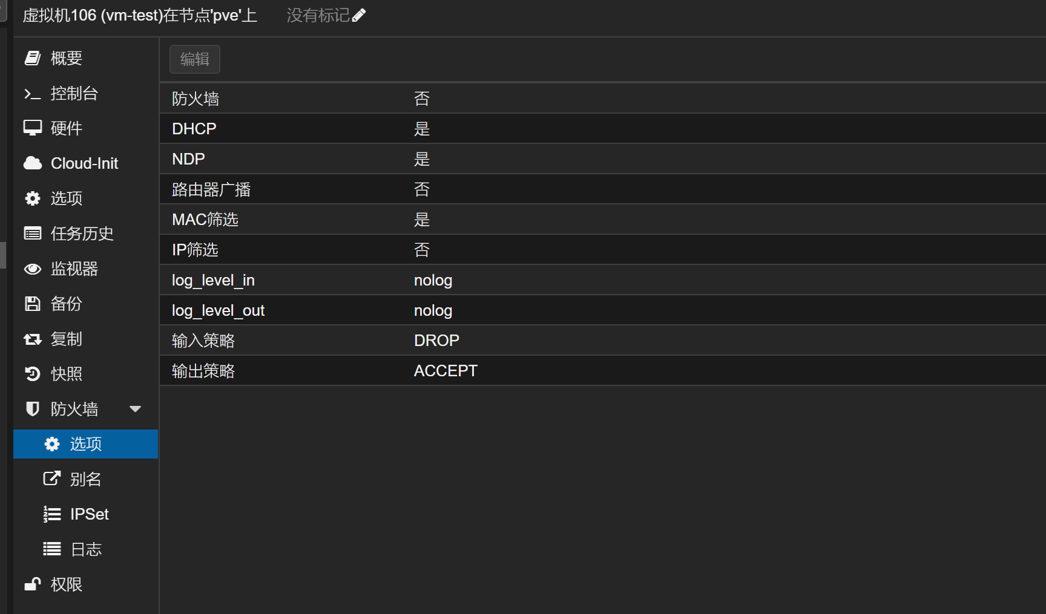The width and height of the screenshot is (1046, 614).
Task: Select the log_level_out row
Action: coord(603,310)
